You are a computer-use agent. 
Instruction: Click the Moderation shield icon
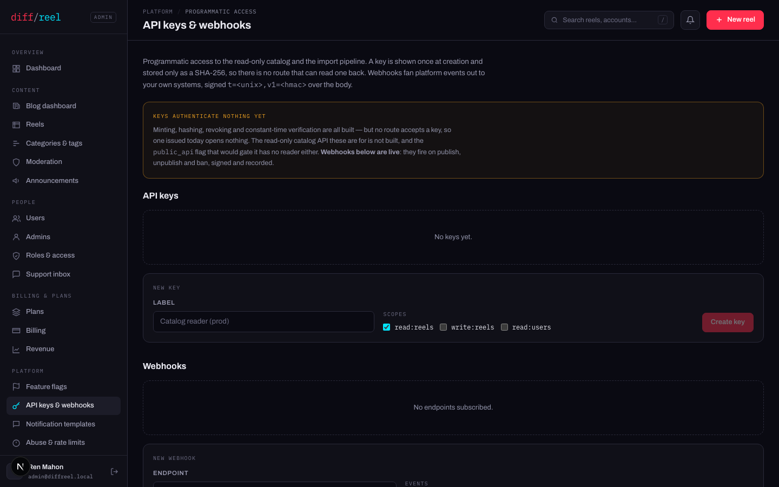(16, 162)
